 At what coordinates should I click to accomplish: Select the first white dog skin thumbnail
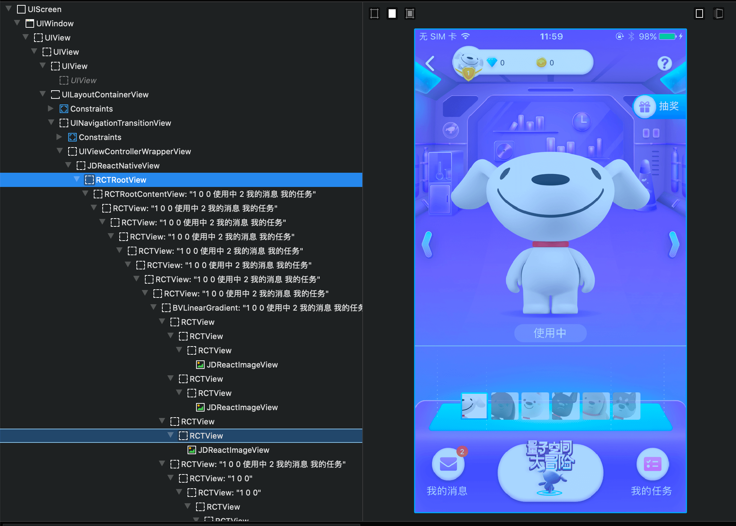click(474, 406)
